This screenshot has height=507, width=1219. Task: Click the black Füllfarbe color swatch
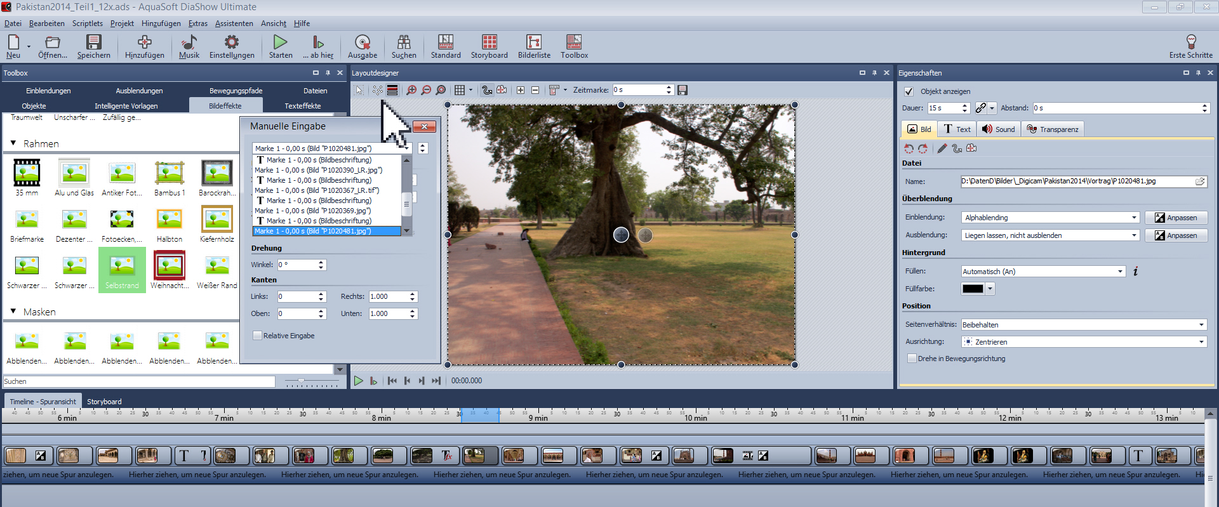(972, 289)
